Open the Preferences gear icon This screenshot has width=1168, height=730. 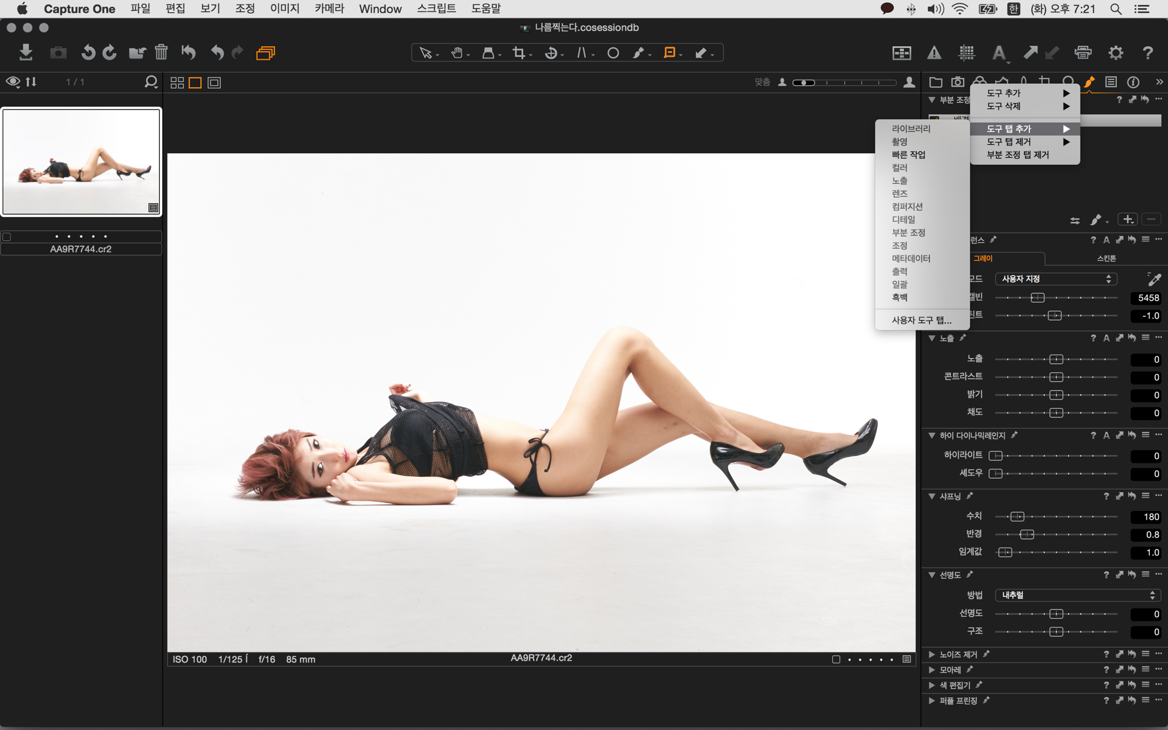[x=1115, y=53]
